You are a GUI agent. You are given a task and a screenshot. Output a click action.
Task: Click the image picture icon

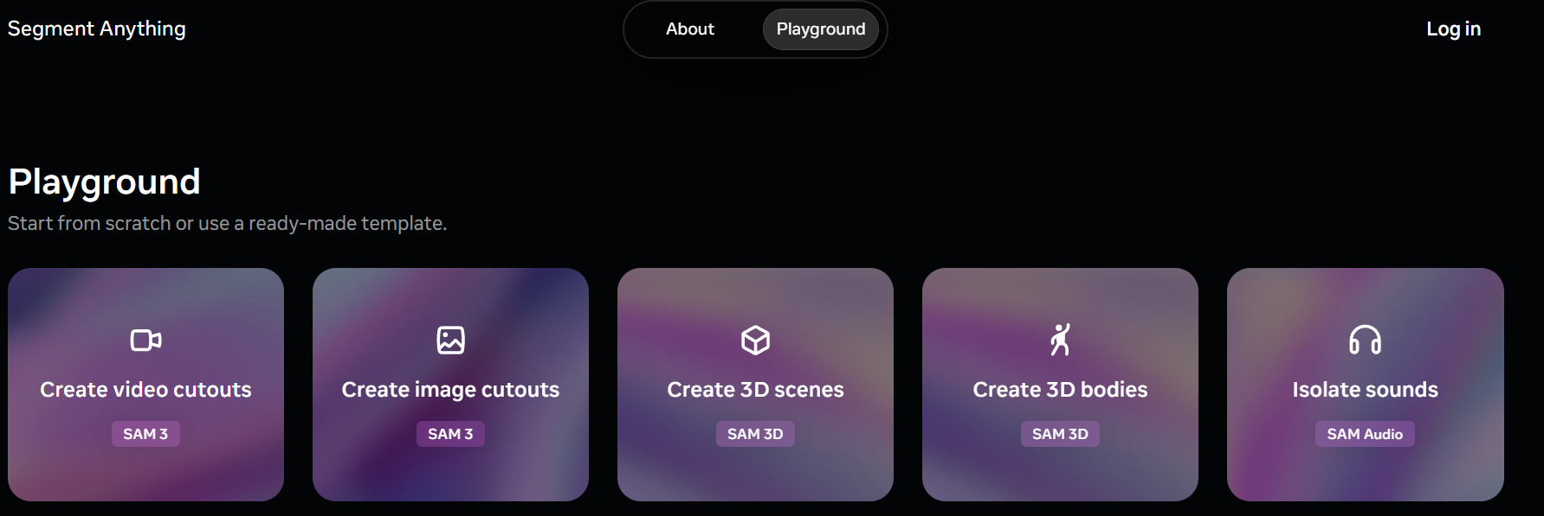(x=450, y=341)
